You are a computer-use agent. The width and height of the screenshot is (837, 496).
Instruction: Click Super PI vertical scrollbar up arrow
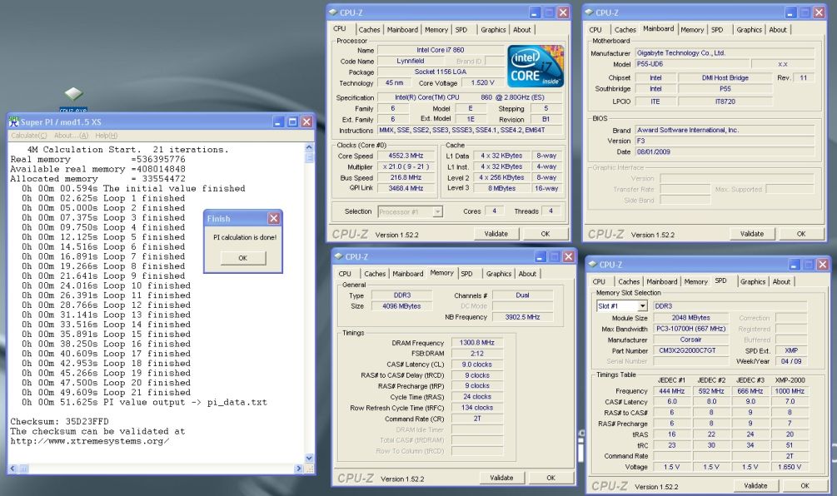[x=309, y=147]
